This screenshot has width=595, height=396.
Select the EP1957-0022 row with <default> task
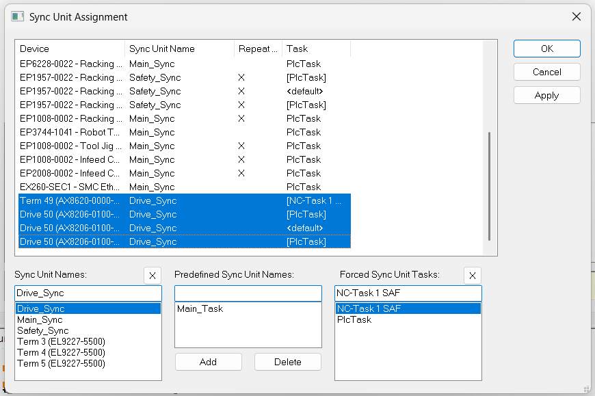(x=185, y=91)
